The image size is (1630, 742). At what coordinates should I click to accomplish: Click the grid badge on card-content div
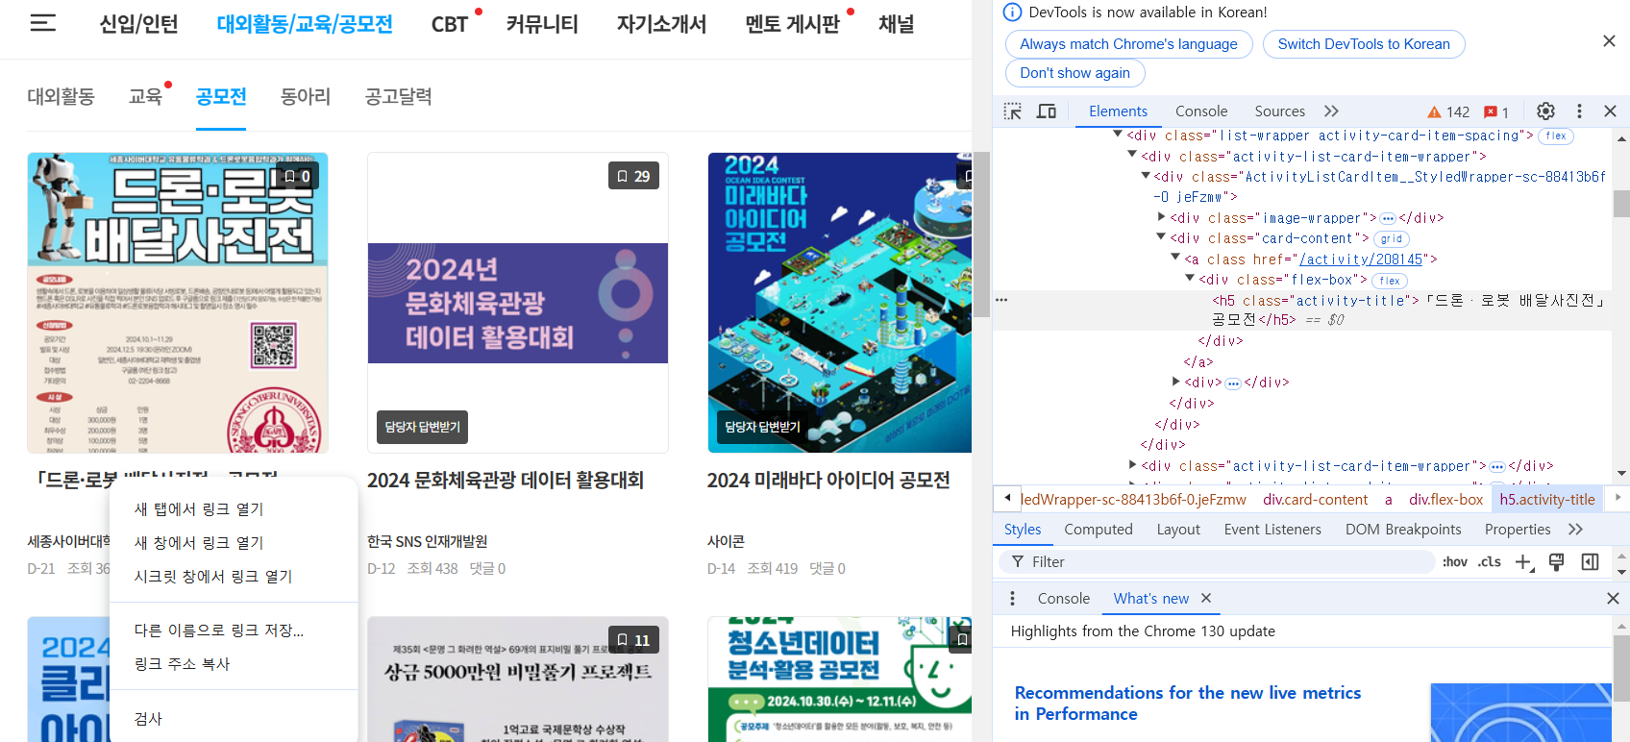[1392, 239]
